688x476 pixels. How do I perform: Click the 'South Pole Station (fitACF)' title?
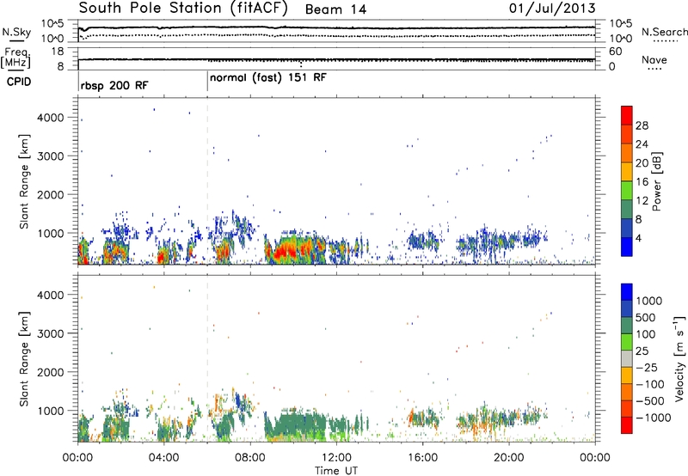(183, 9)
